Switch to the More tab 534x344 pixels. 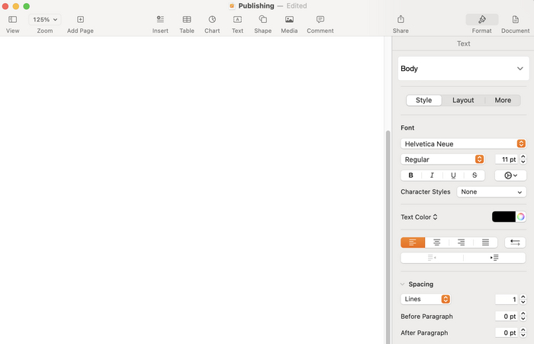503,100
